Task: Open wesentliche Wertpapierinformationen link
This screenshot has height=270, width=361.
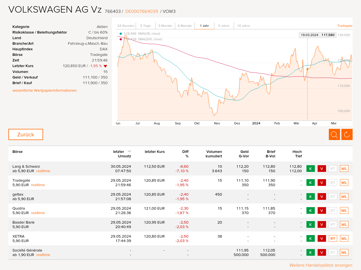Action: (44, 90)
